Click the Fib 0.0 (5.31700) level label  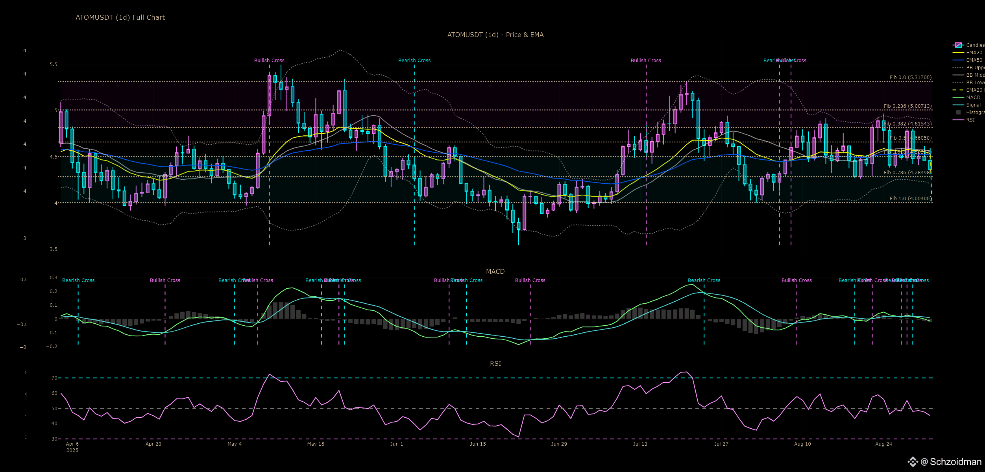pos(910,77)
